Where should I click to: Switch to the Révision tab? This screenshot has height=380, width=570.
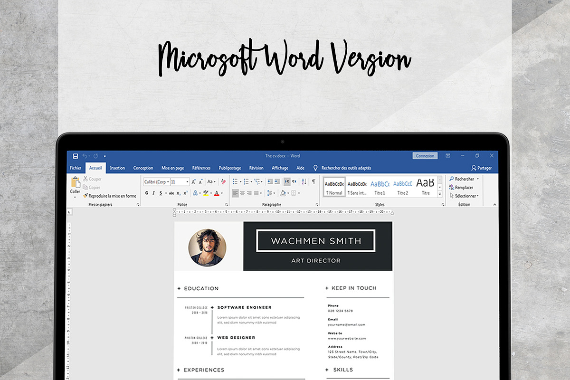pos(256,168)
